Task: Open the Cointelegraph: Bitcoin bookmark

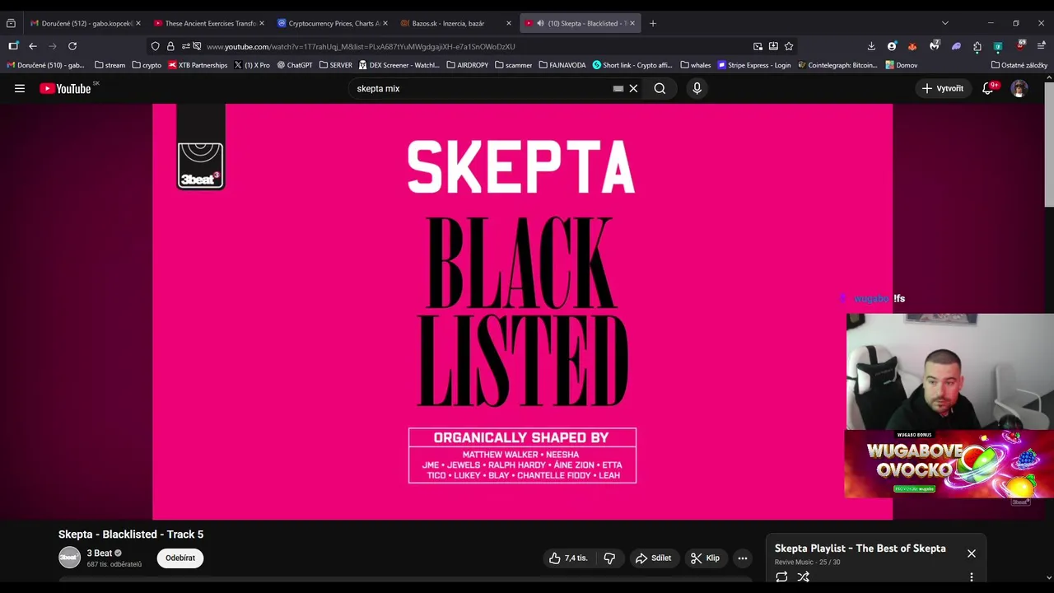Action: (838, 65)
